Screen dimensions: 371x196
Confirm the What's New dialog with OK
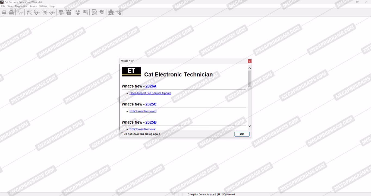(242, 134)
